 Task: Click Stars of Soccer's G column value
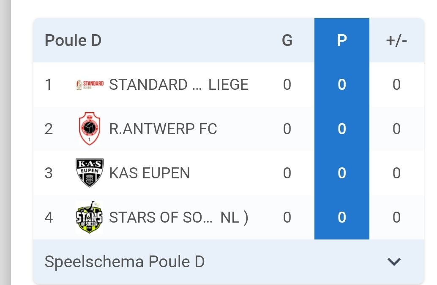(x=287, y=217)
